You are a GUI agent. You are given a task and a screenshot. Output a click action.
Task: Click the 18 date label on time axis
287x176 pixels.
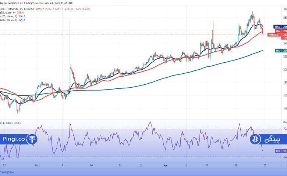pos(236,165)
